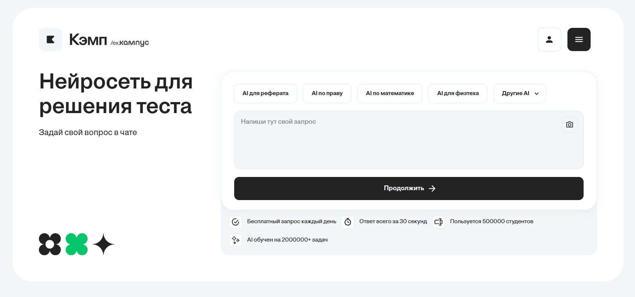Viewport: 635px width, 297px height.
Task: Click the Кэмп ex.кампус wordmark
Action: [109, 40]
